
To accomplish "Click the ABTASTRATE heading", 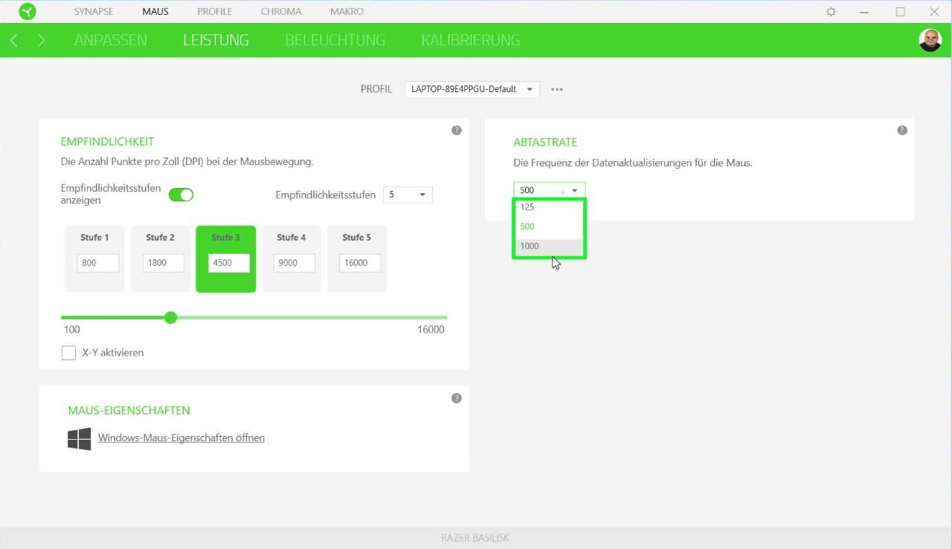I will click(x=545, y=142).
